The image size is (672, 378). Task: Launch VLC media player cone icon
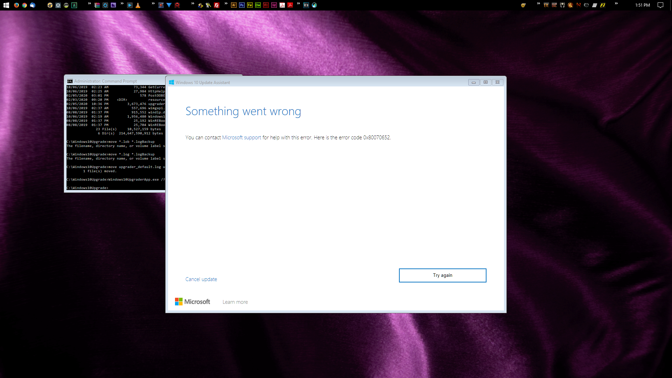coord(138,5)
